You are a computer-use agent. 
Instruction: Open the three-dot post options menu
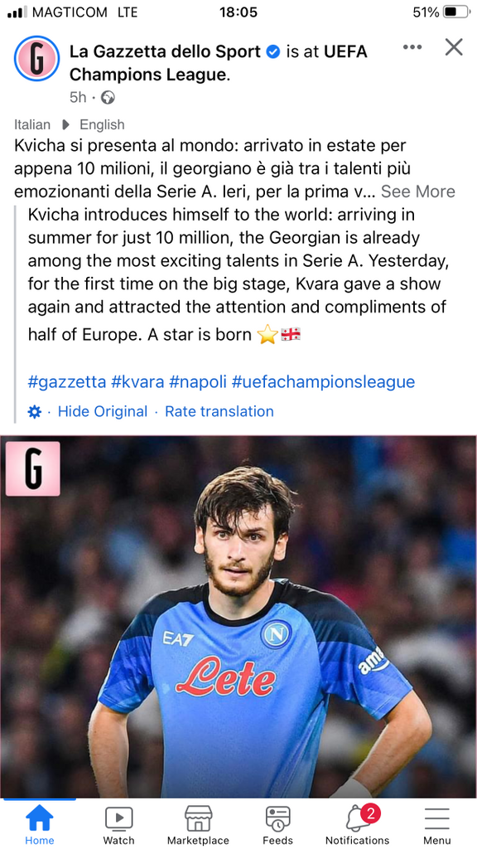click(x=412, y=47)
